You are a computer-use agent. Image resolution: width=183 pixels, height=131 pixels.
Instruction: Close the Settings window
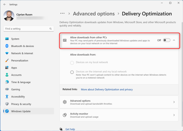[179, 3]
